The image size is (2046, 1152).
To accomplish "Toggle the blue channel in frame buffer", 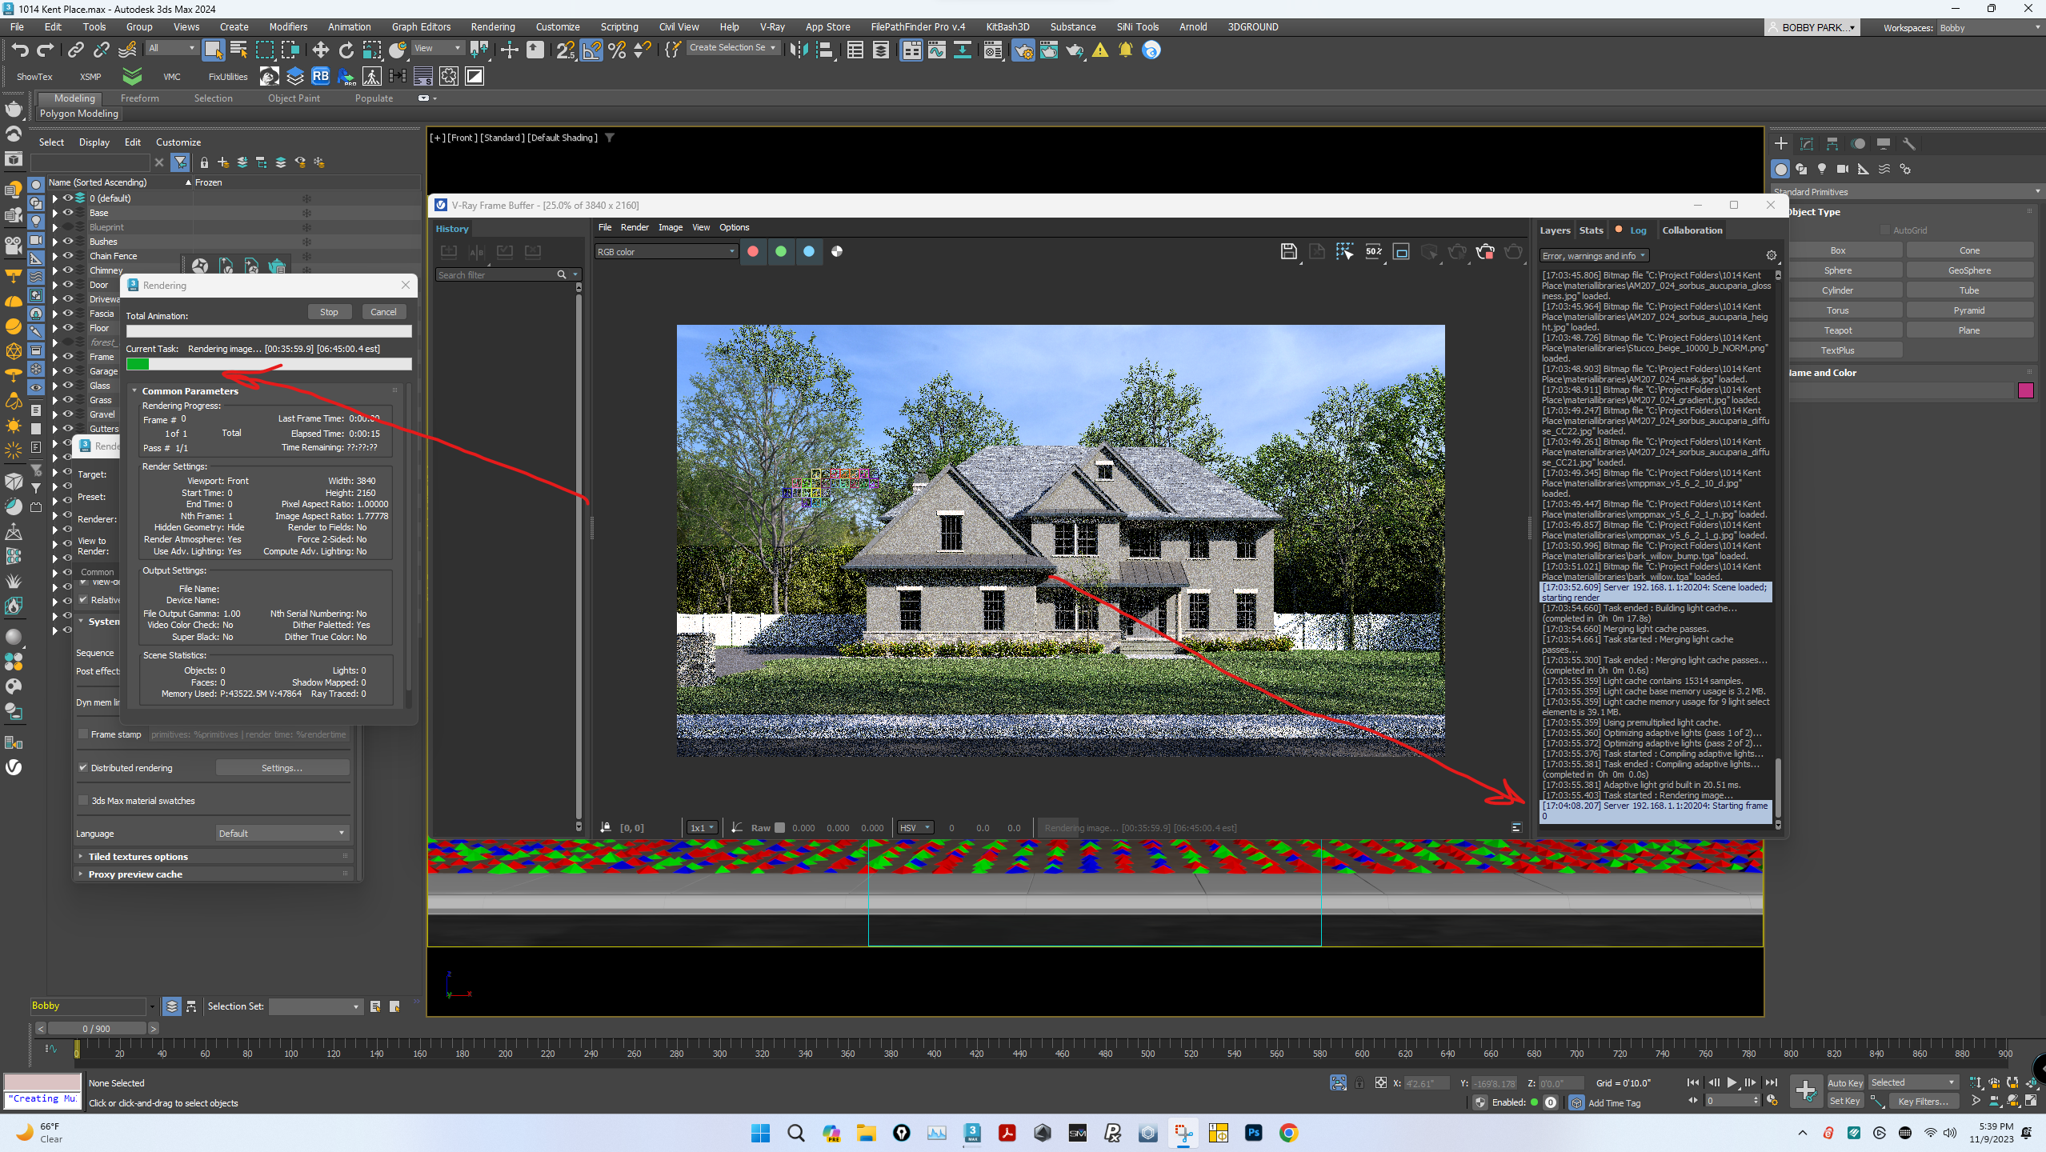I will tap(809, 251).
